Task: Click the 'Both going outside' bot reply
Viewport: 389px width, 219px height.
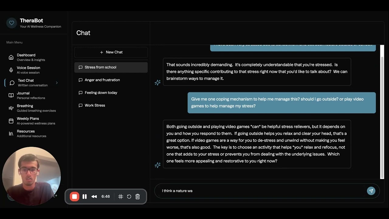Action: [x=257, y=144]
